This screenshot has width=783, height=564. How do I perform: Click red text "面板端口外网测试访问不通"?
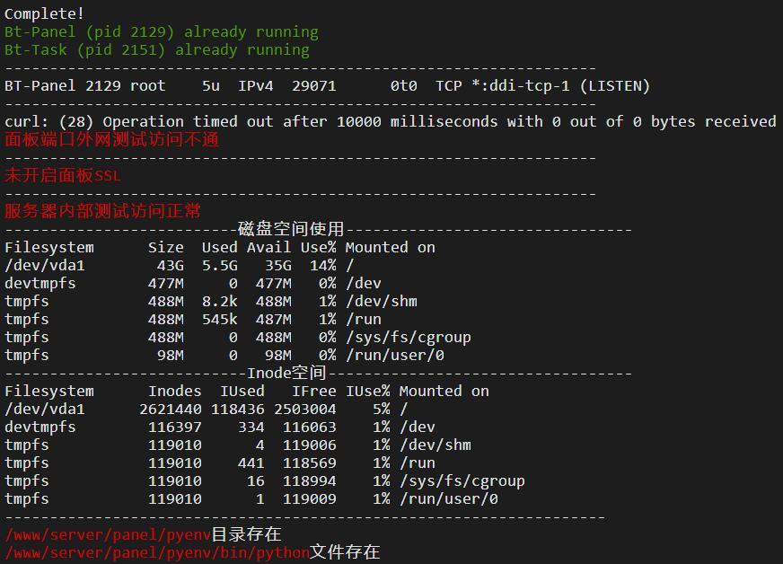pos(112,139)
